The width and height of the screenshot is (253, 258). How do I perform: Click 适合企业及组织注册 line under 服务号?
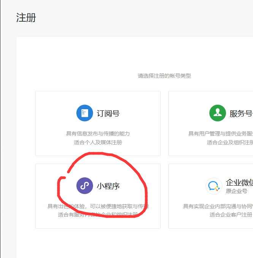click(229, 142)
